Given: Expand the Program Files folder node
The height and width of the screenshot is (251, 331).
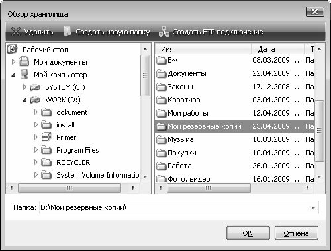Looking at the screenshot, I should (36, 150).
